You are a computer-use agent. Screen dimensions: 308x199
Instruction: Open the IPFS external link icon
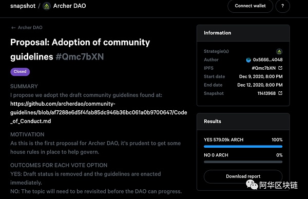(x=280, y=68)
